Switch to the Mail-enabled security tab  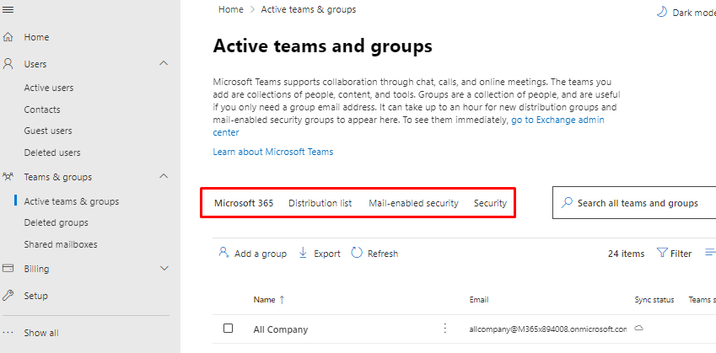413,203
